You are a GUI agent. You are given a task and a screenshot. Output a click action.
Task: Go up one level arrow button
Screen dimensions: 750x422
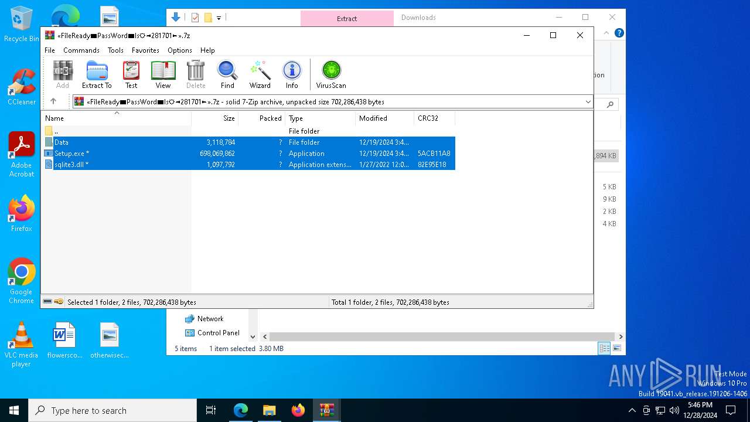pos(53,101)
